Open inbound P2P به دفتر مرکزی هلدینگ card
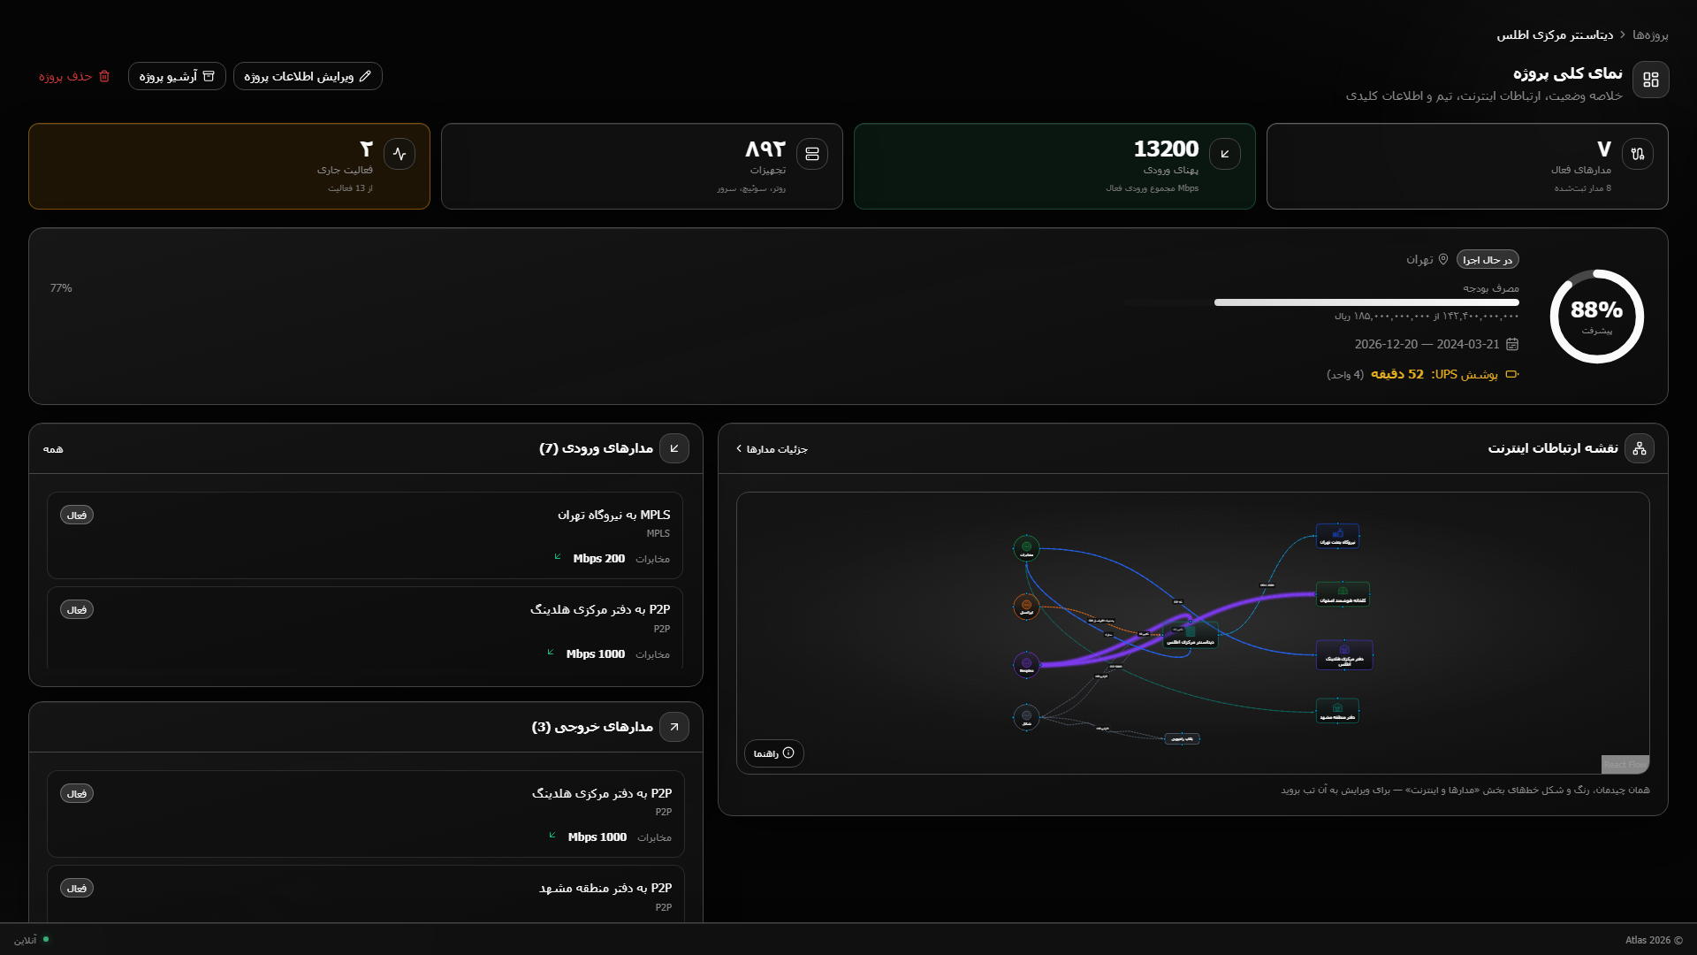Image resolution: width=1697 pixels, height=955 pixels. tap(365, 628)
